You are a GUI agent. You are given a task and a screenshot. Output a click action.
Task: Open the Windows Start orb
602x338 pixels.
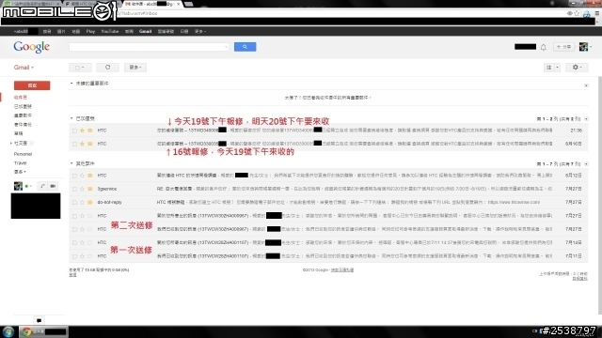(x=8, y=331)
